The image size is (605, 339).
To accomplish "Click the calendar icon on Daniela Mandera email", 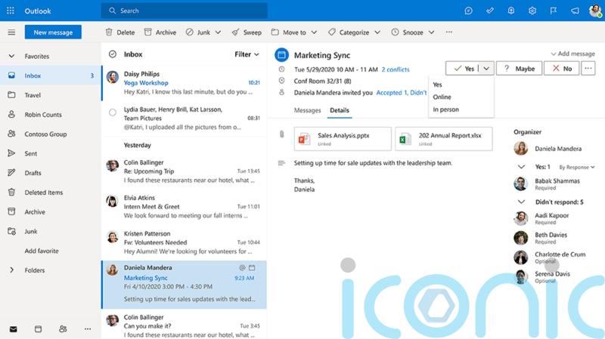I will click(x=252, y=267).
